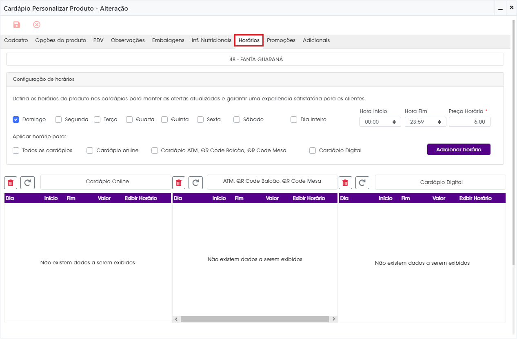Click the Configuração de horários heading
517x339 pixels.
(x=44, y=79)
